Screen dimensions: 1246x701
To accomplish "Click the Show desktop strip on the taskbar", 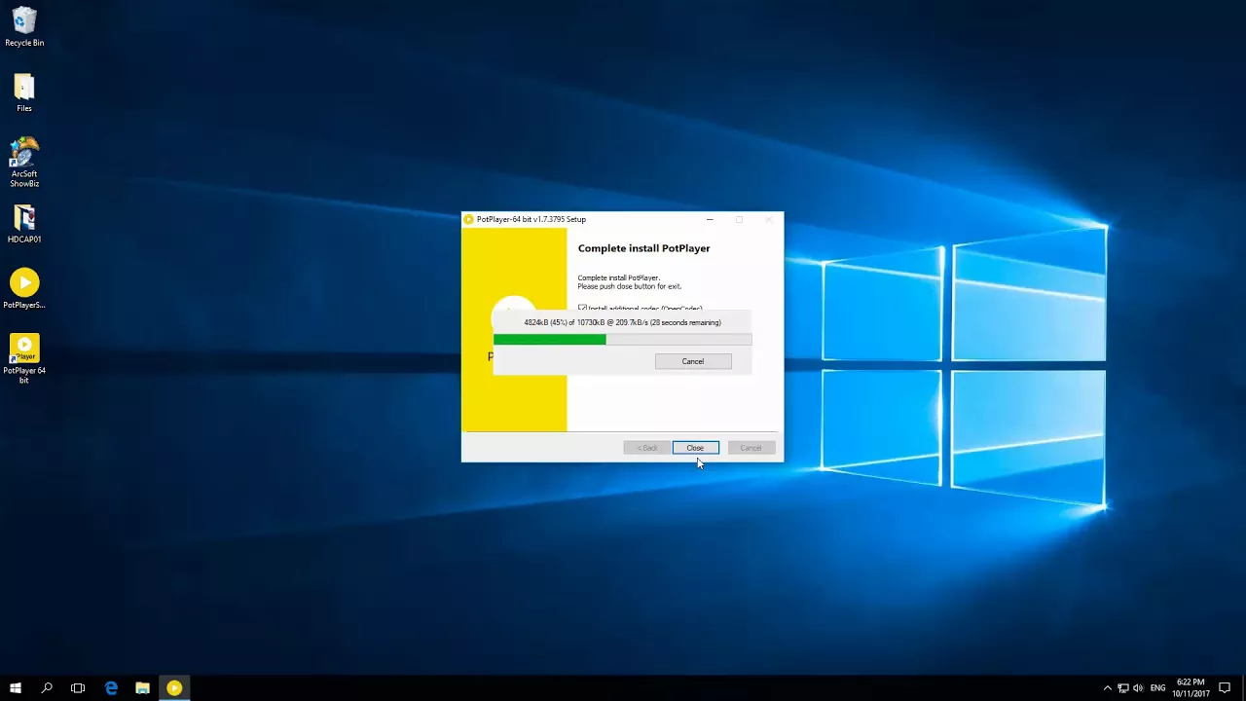I will click(x=1243, y=688).
